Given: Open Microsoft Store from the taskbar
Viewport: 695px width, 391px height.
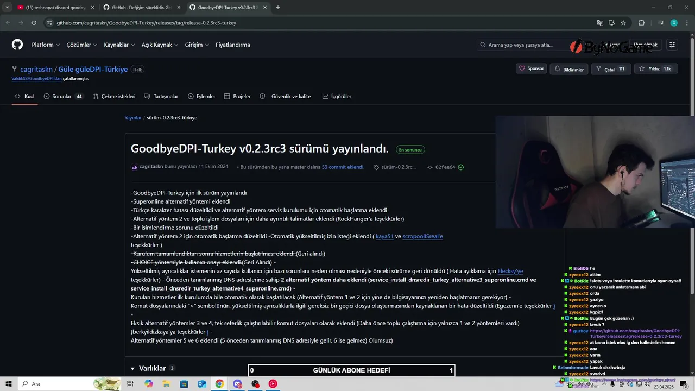Looking at the screenshot, I should click(x=184, y=384).
